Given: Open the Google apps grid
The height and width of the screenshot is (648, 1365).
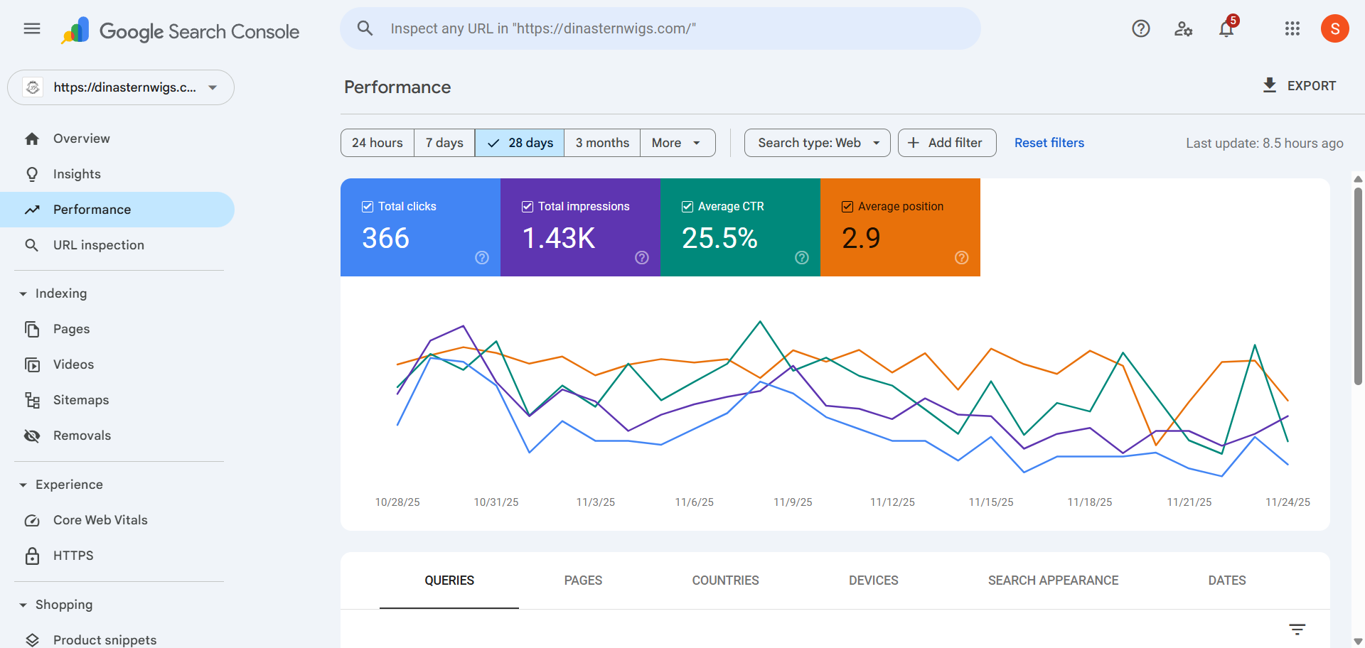Looking at the screenshot, I should click(1292, 28).
